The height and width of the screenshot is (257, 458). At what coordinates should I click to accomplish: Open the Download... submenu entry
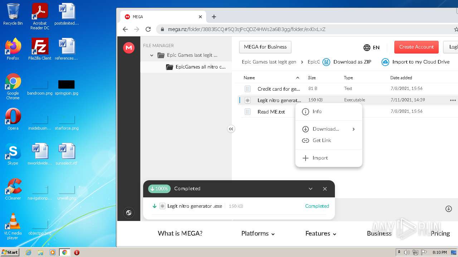pos(328,129)
